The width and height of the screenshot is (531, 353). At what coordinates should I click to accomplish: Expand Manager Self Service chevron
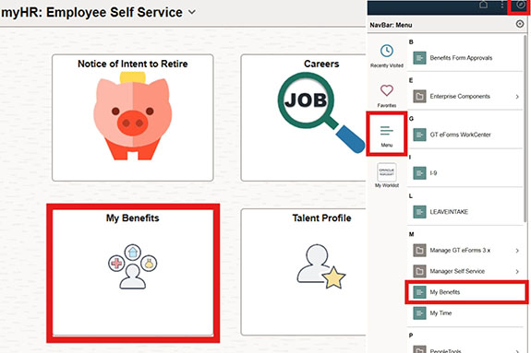pos(517,272)
